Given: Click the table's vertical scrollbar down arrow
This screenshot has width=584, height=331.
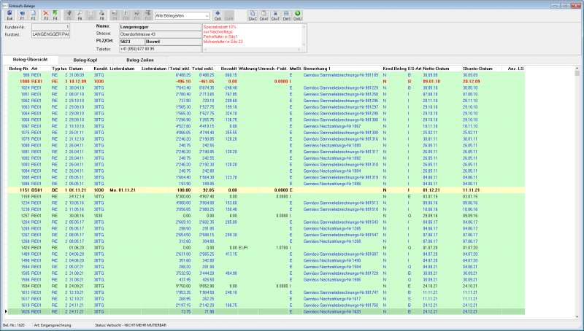Looking at the screenshot, I should (577, 316).
